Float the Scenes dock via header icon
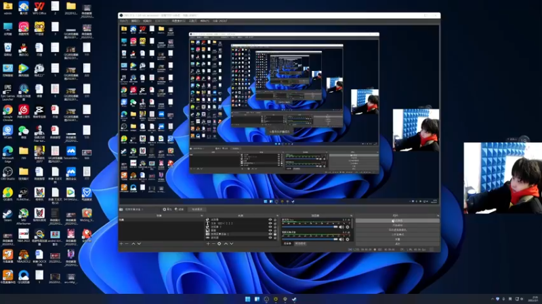Viewport: 542px width, 304px height. [201, 216]
